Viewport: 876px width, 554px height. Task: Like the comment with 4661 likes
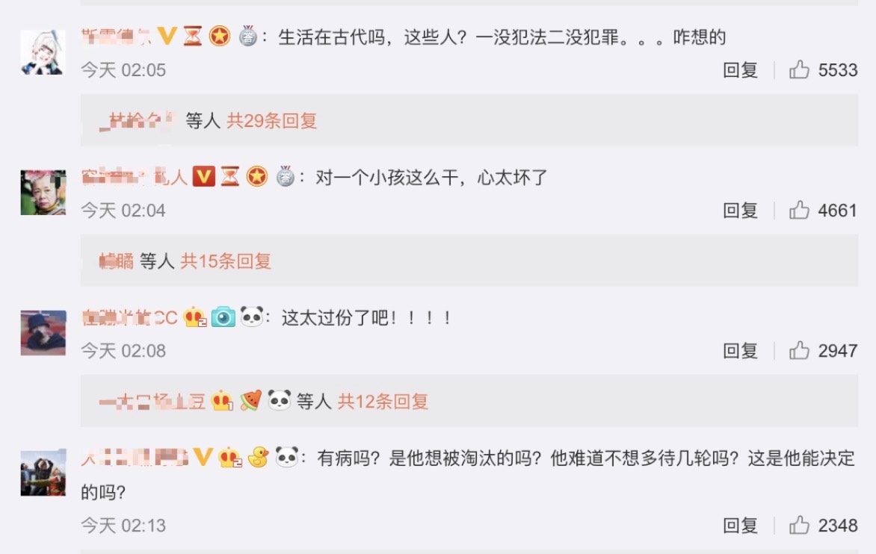pyautogui.click(x=799, y=211)
